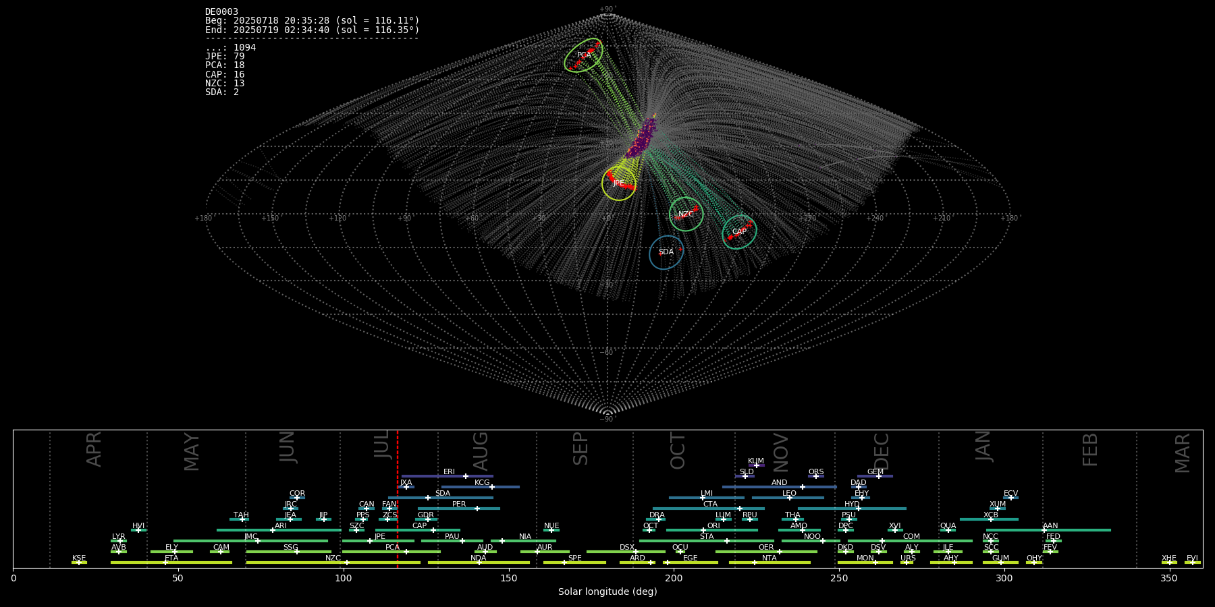
Task: Click the 'End: 20250719 02:34:40' line
Action: (313, 30)
